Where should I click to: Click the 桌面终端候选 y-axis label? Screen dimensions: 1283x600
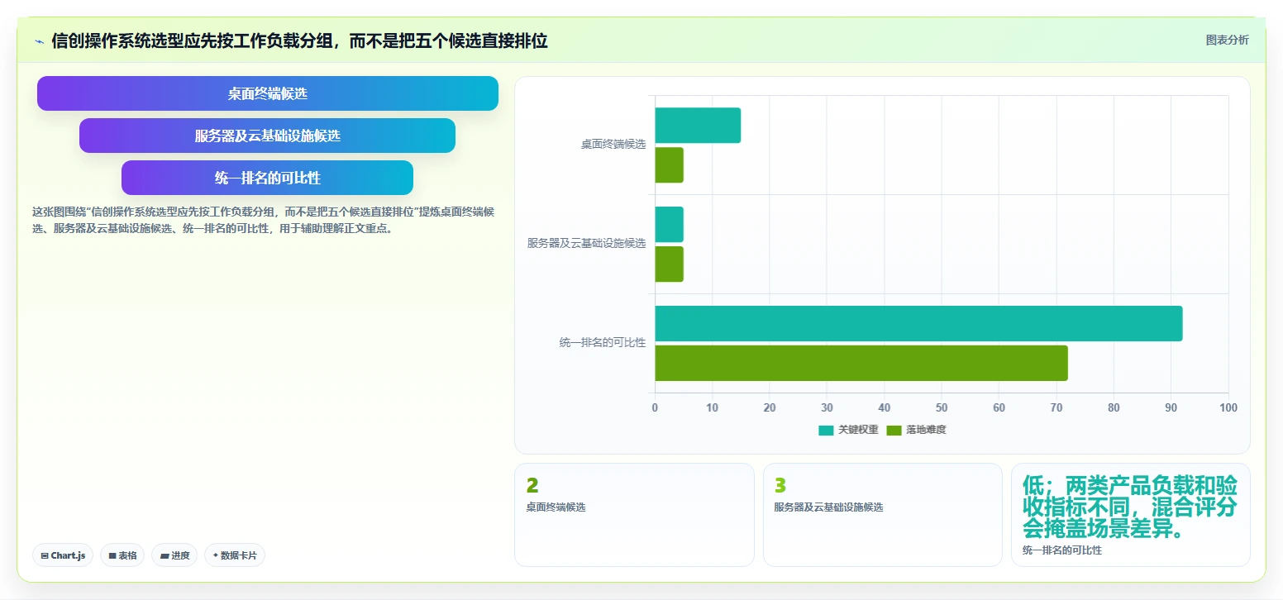613,144
